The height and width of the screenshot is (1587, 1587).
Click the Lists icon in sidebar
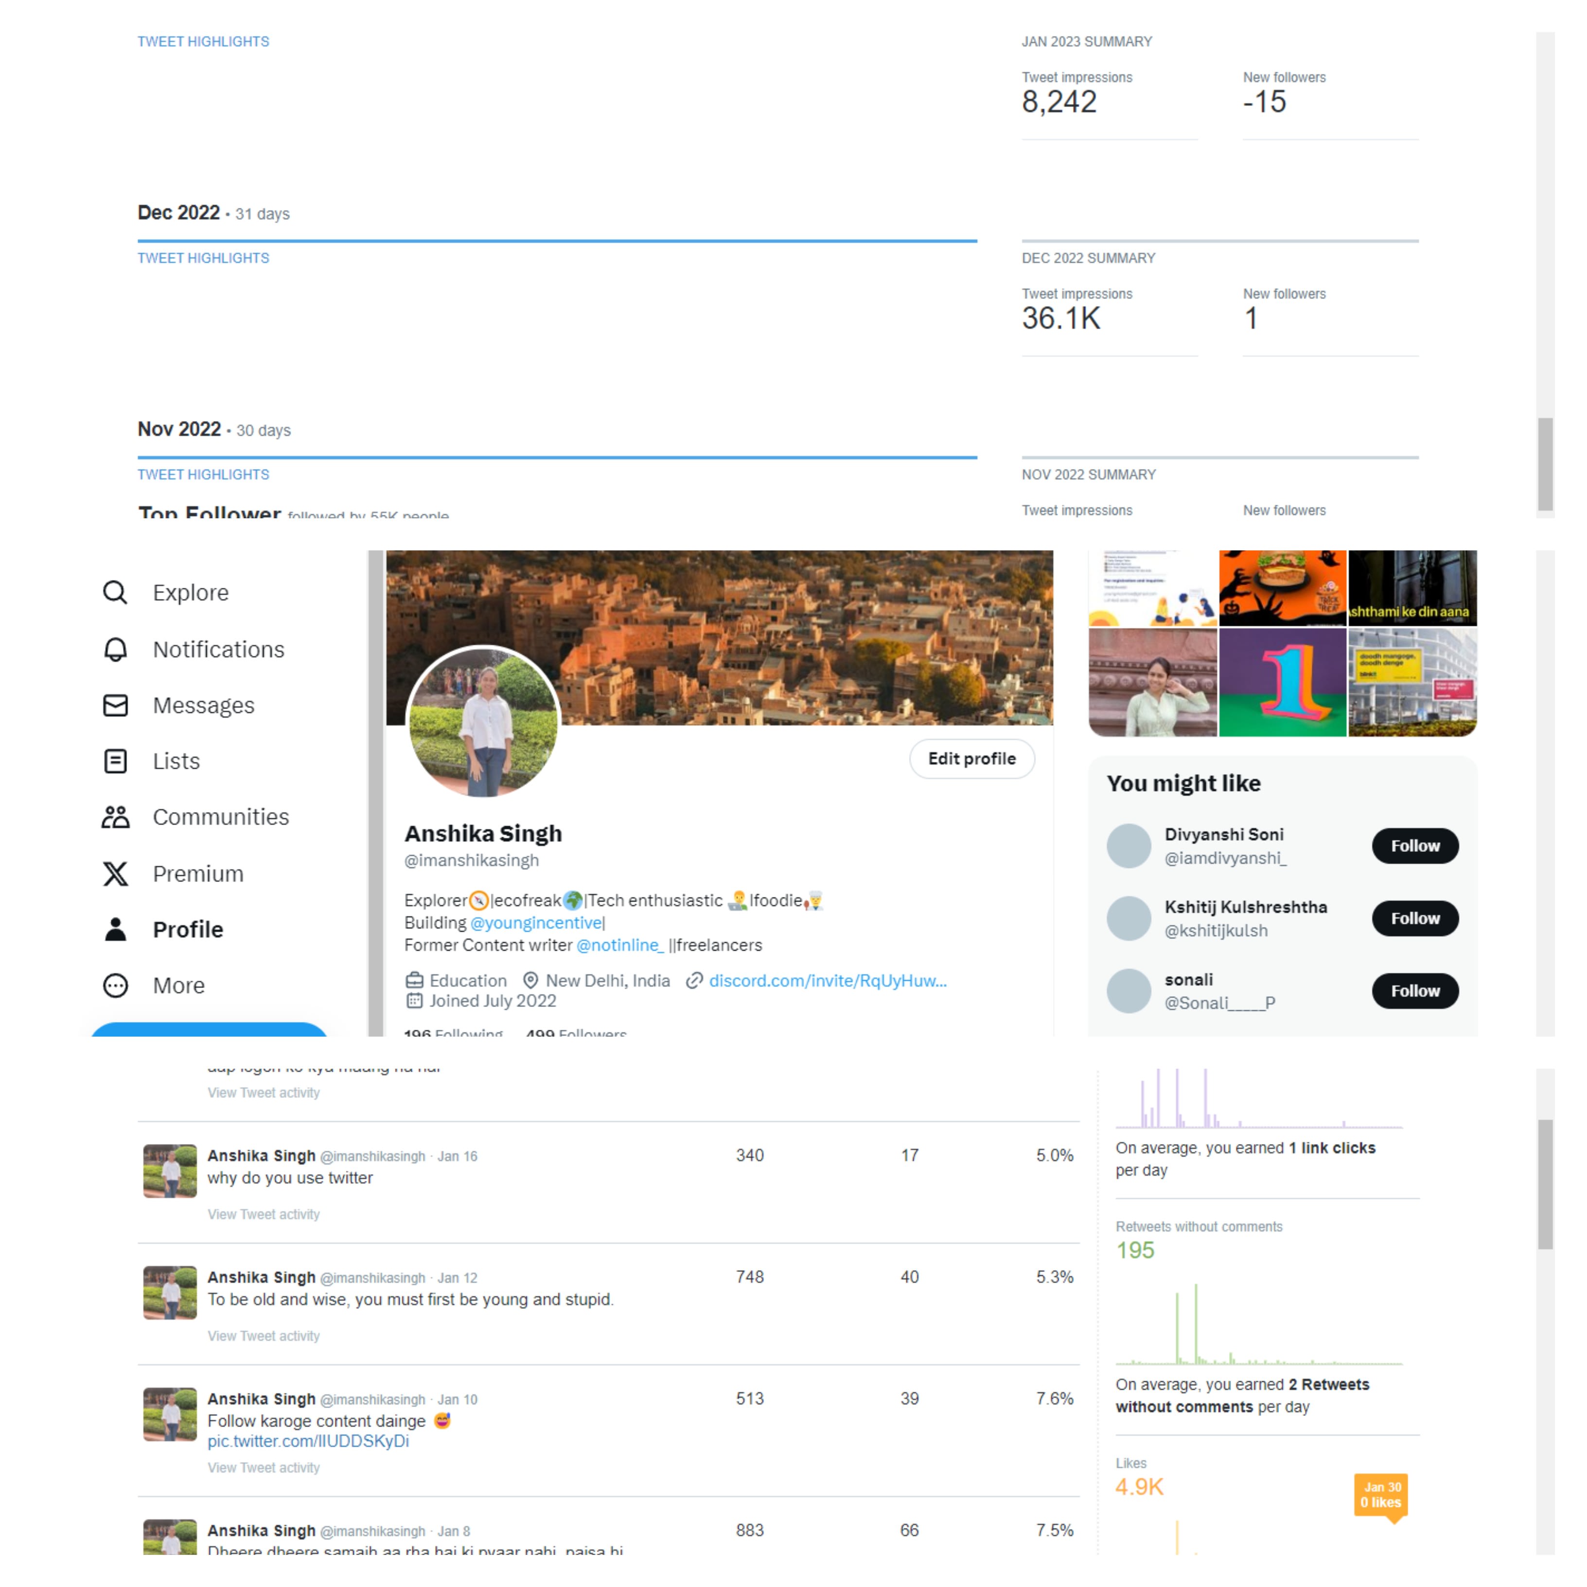point(115,760)
